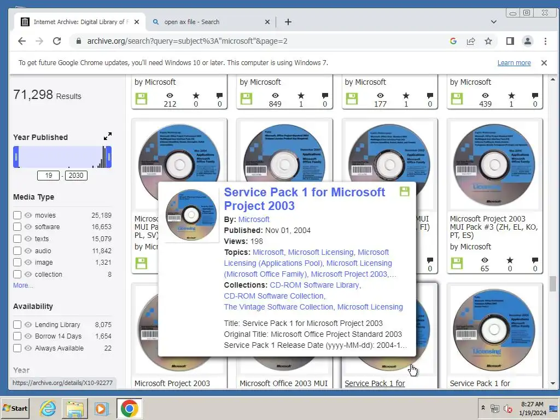Click the clock showing 8:27 AM
This screenshot has width=560, height=420.
[532, 404]
